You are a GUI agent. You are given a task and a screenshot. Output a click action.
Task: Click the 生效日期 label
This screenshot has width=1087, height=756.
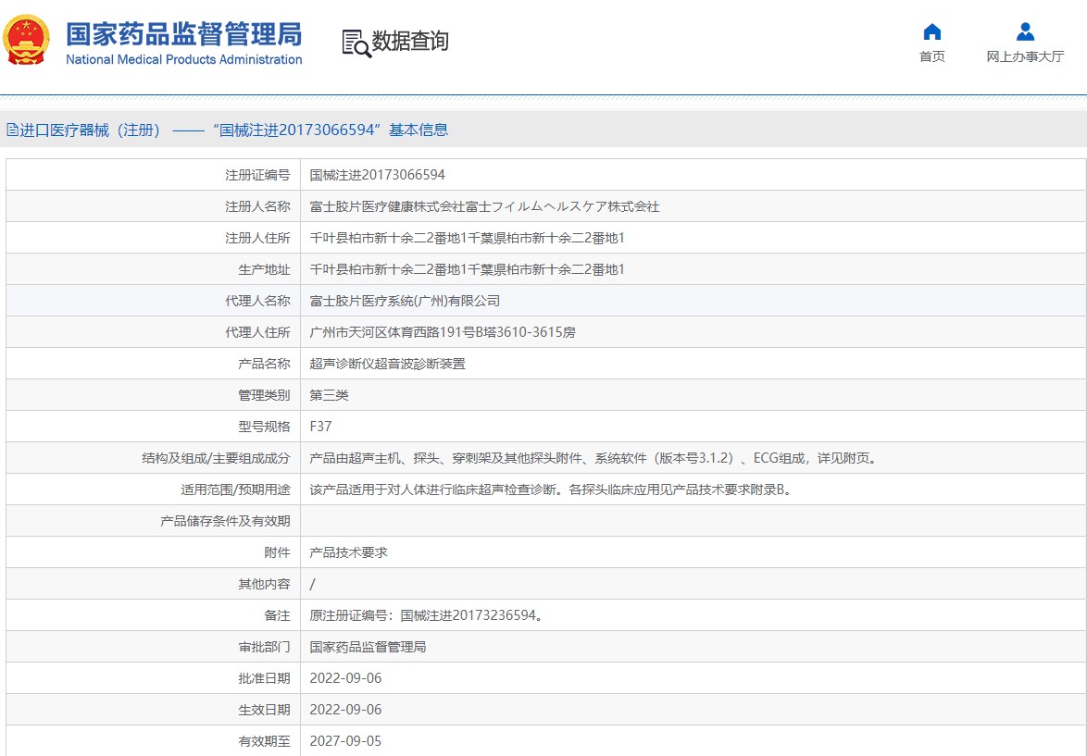point(264,711)
